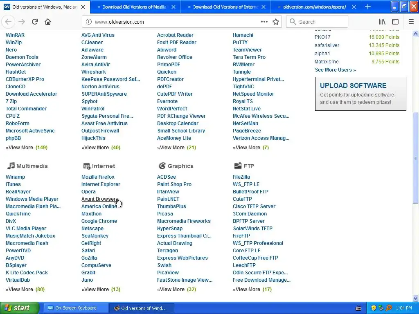Open the CCleaner link
This screenshot has height=314, width=419.
(x=92, y=43)
